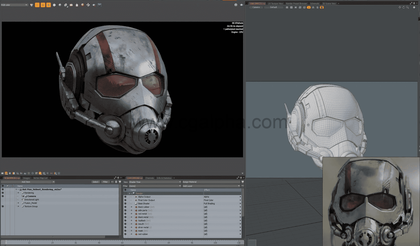This screenshot has height=246, width=420.
Task: Click the item list funnel filter icon
Action: [x=120, y=182]
